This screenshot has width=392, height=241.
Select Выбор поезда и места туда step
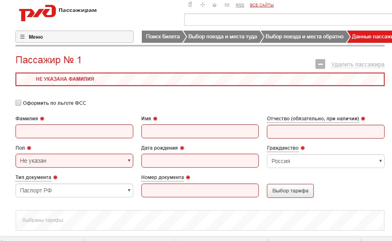222,37
